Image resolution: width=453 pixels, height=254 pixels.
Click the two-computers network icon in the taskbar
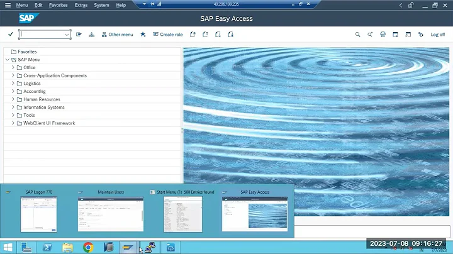point(150,247)
